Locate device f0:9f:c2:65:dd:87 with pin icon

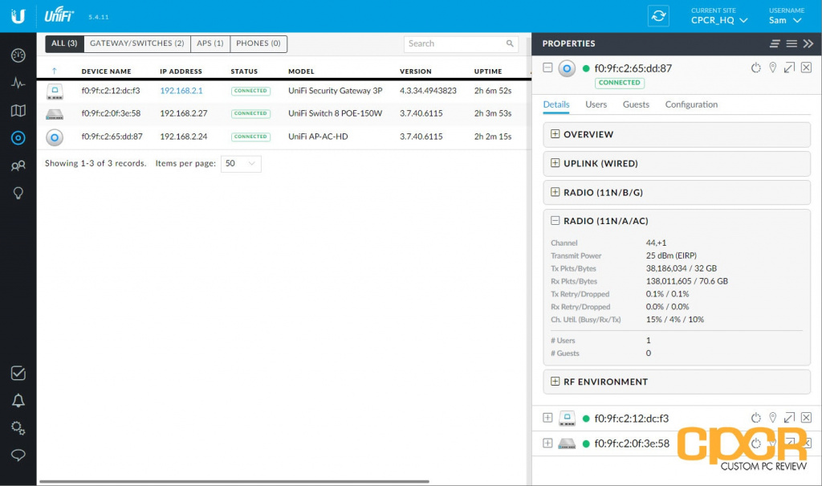pyautogui.click(x=772, y=68)
